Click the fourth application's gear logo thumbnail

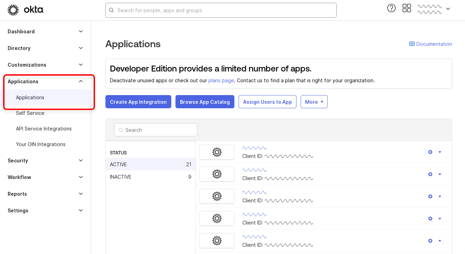[x=217, y=219]
